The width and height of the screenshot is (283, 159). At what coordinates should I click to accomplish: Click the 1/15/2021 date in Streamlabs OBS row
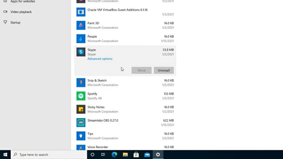[x=167, y=125]
